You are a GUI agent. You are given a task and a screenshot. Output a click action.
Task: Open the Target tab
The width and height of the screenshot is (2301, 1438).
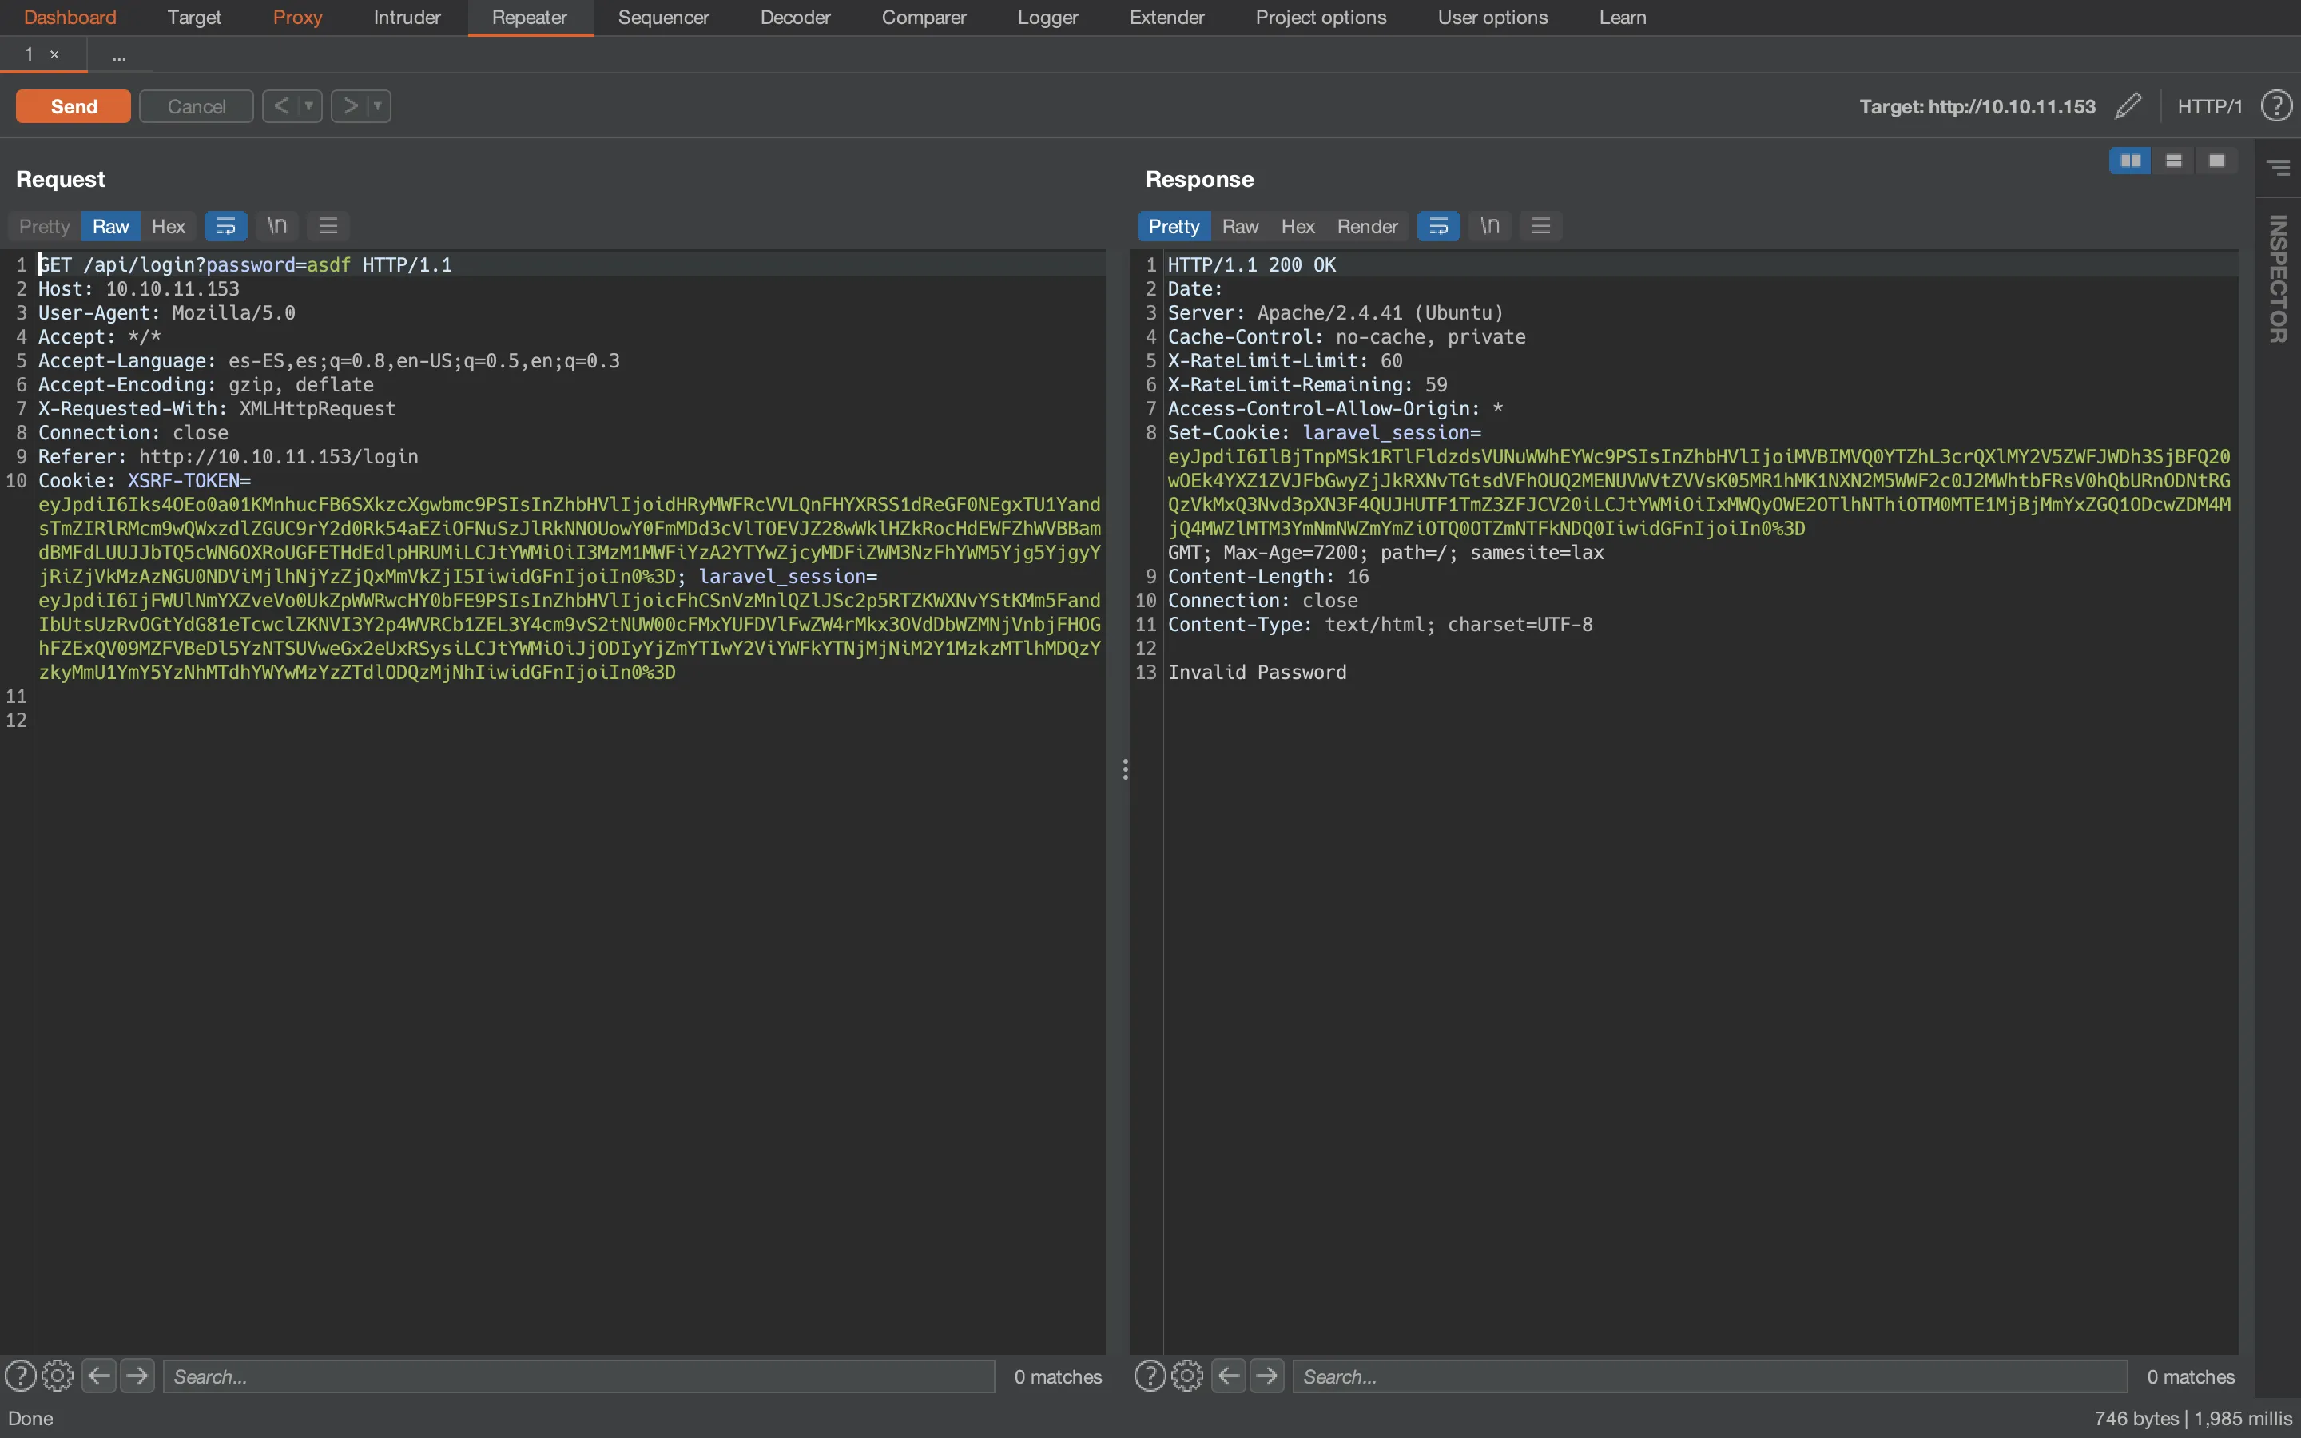click(194, 17)
